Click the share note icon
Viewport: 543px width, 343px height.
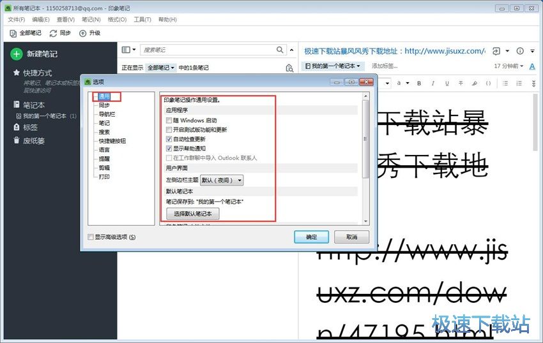pyautogui.click(x=496, y=51)
